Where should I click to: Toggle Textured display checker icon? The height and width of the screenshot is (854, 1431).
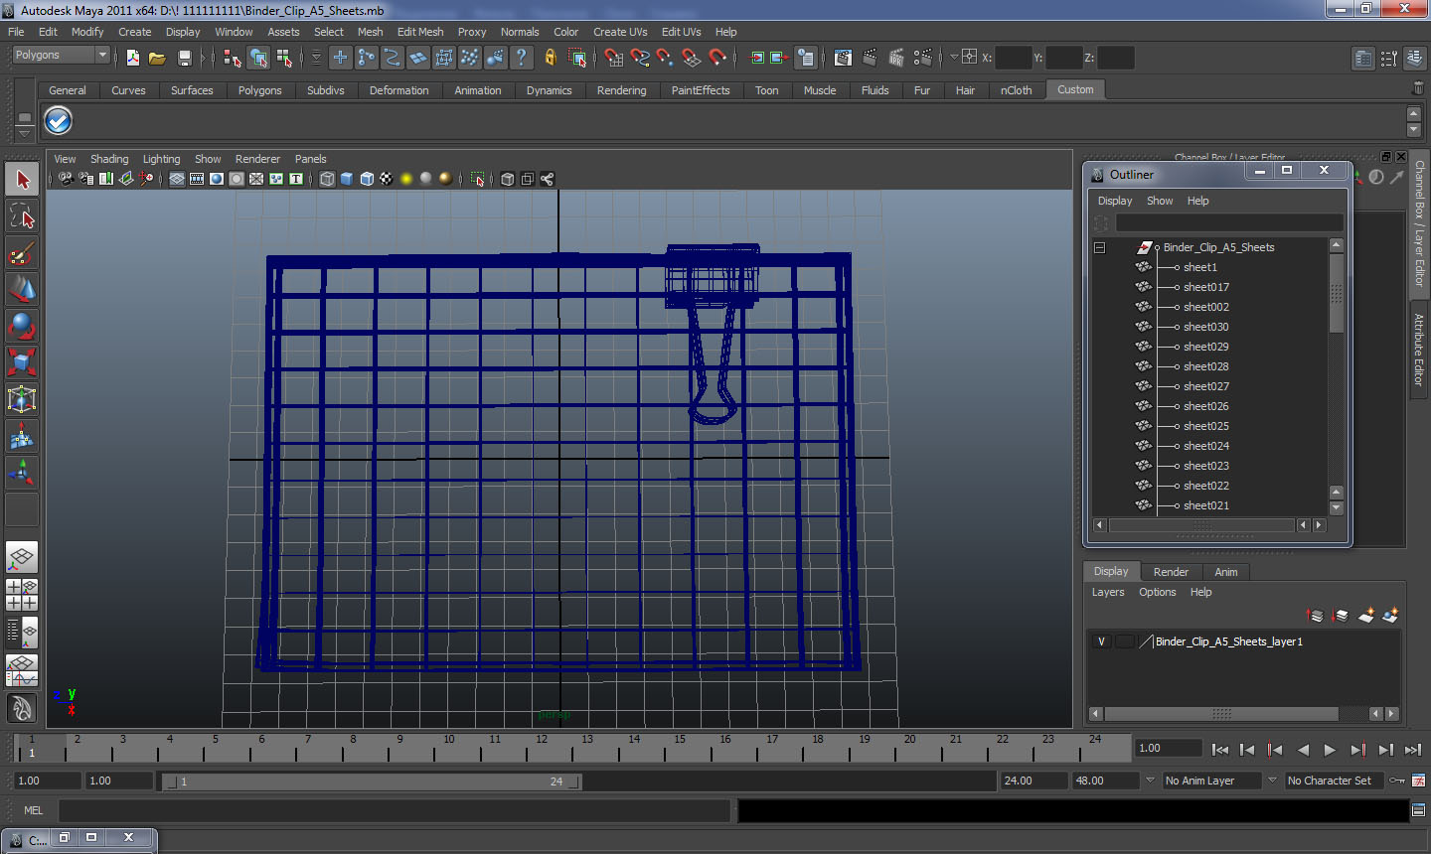(387, 179)
